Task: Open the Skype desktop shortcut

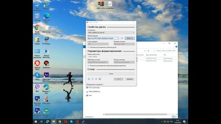Action: (x=37, y=76)
